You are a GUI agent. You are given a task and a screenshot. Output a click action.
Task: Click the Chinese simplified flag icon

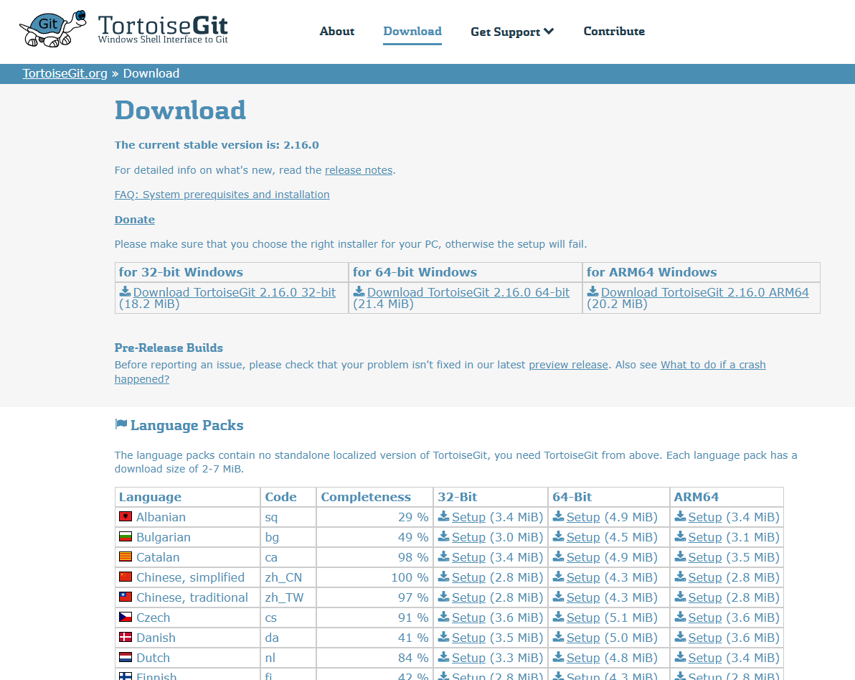[x=126, y=577]
